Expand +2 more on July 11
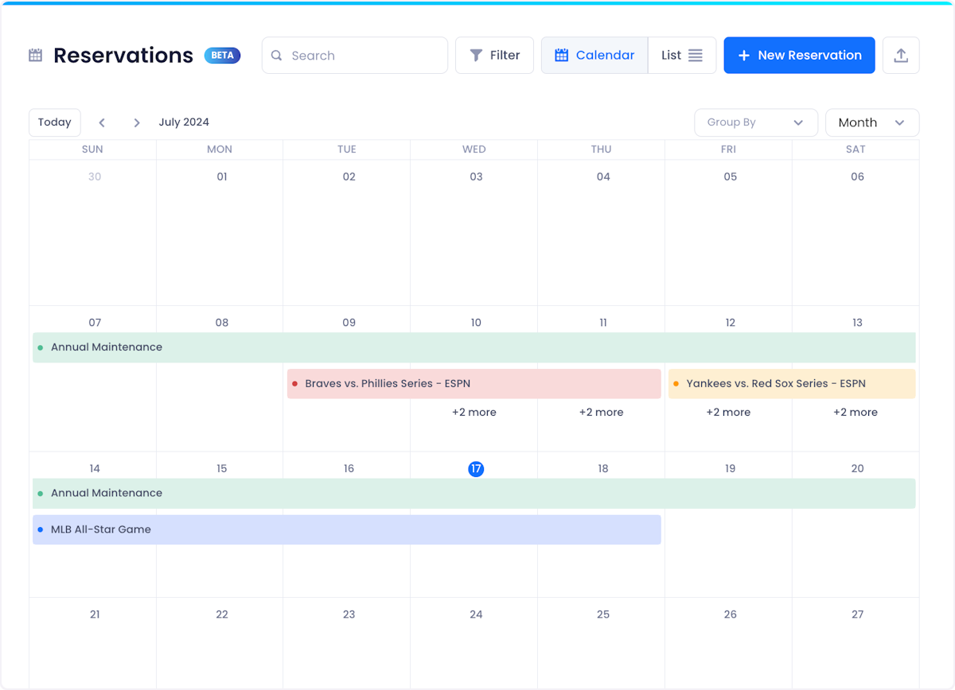955x690 pixels. click(x=602, y=413)
